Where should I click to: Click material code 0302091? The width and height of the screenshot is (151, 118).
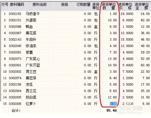pyautogui.click(x=15, y=52)
